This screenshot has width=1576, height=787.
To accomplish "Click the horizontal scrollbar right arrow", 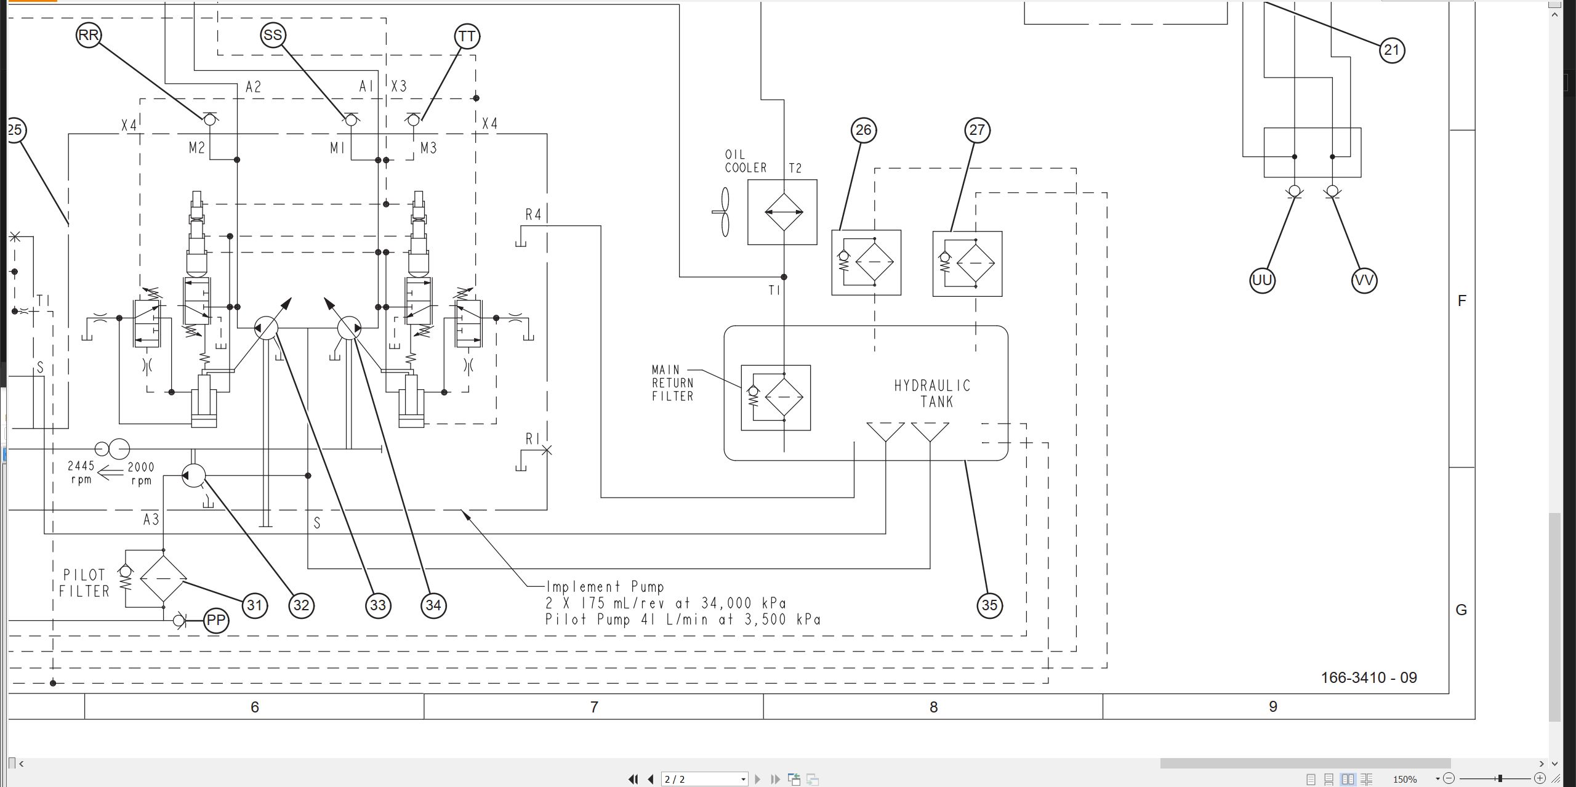I will coord(1541,764).
